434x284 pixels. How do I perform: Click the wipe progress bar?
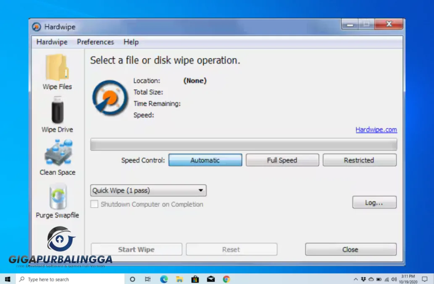click(x=244, y=144)
